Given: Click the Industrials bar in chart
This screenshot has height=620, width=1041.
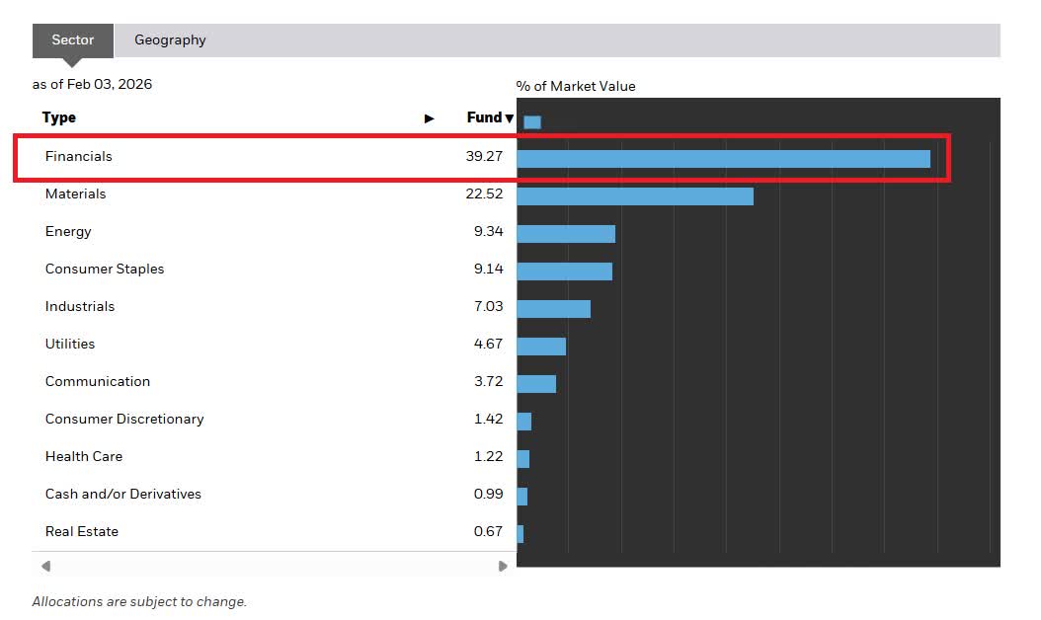Looking at the screenshot, I should coord(553,309).
